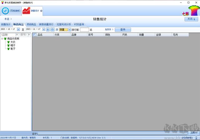Click the 本机号: 1 status entry
200x140 pixels.
coord(47,138)
